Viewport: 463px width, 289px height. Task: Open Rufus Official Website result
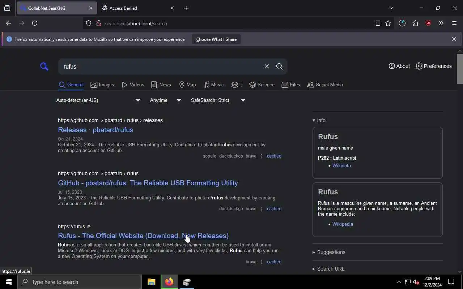(x=143, y=236)
